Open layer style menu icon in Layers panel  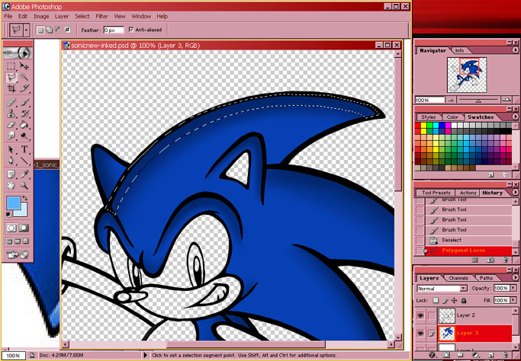pos(432,356)
